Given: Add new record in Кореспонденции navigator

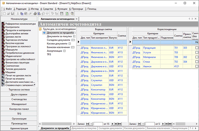Looking at the screenshot, I should (170, 124).
